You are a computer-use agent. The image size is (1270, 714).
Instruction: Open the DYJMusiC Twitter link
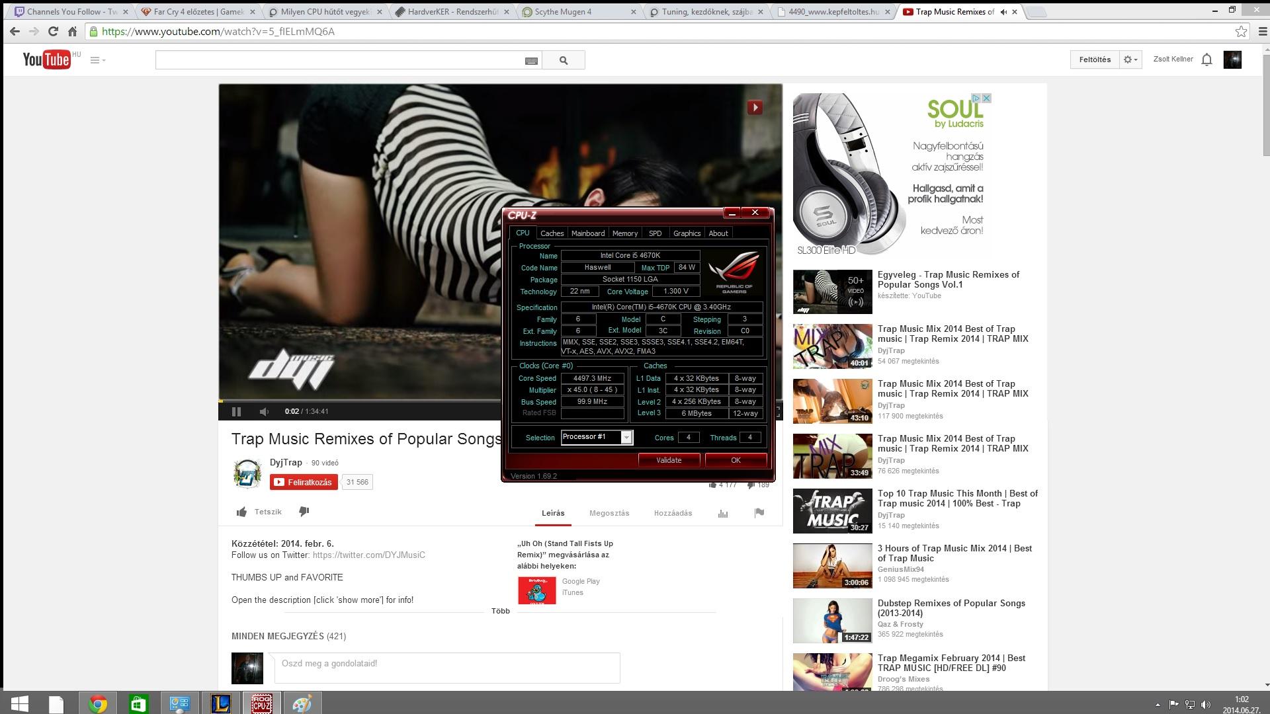point(369,555)
